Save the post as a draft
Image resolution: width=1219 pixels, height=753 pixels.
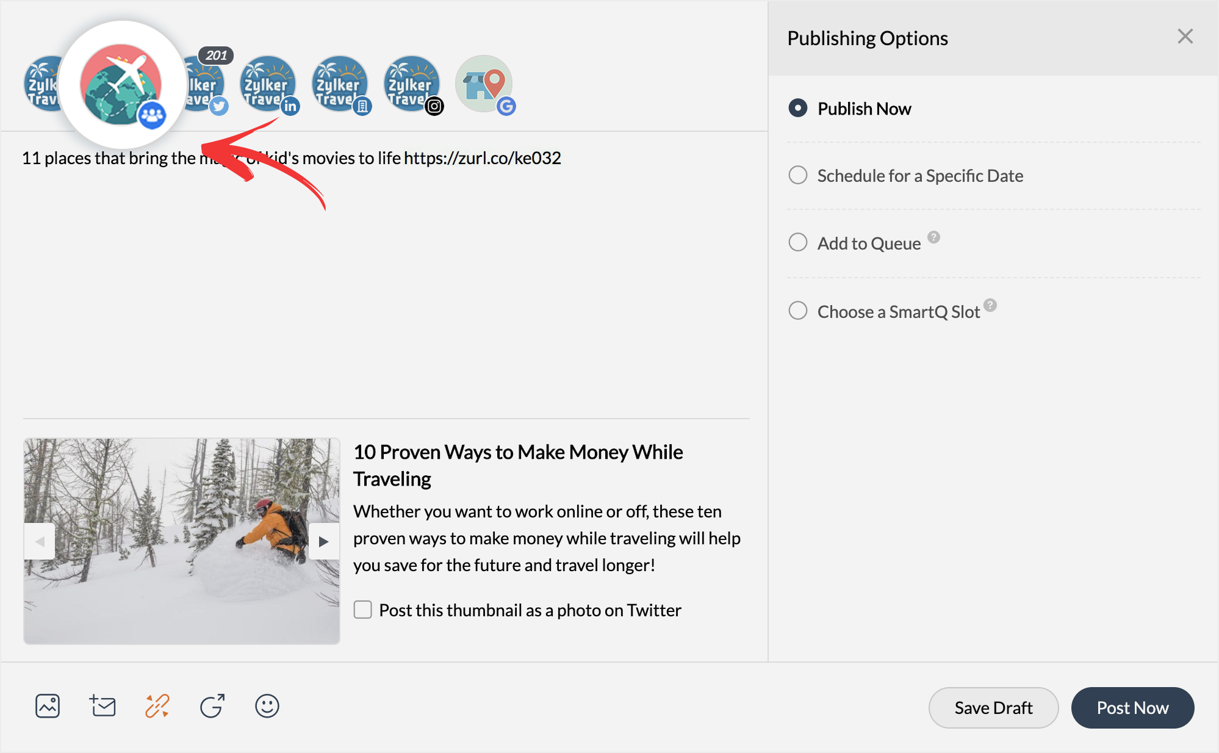coord(993,708)
